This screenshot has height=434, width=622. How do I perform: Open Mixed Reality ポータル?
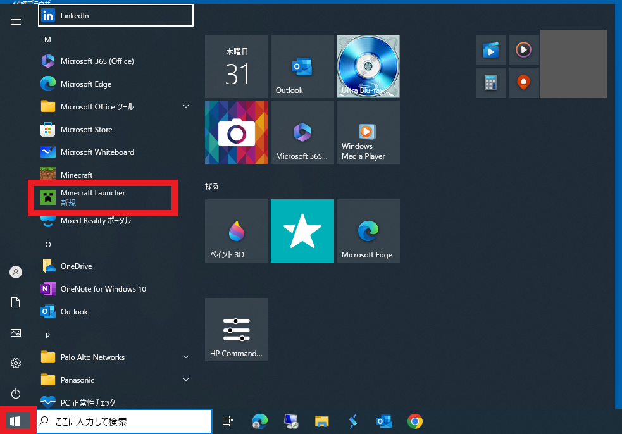pyautogui.click(x=115, y=221)
